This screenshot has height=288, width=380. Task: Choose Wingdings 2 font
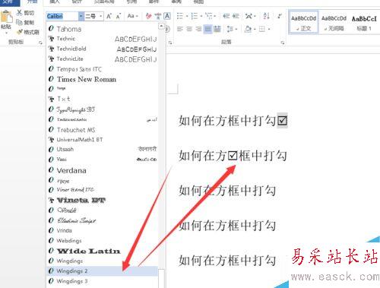(x=103, y=271)
